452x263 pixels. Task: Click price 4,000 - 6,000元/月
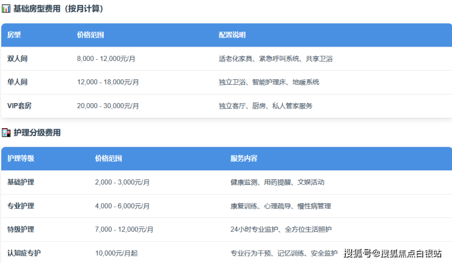[122, 206]
